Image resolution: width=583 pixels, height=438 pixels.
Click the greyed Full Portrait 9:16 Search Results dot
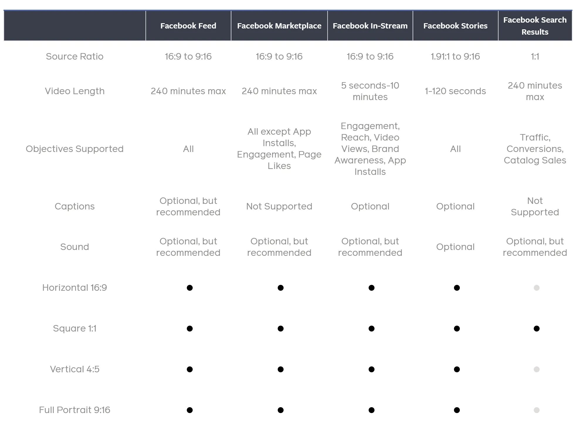coord(537,410)
